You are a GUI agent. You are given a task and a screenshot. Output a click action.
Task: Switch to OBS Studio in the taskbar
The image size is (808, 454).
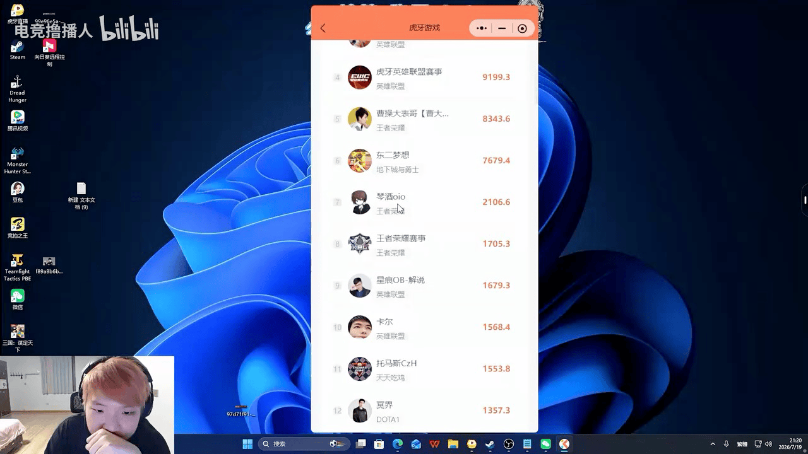point(509,444)
